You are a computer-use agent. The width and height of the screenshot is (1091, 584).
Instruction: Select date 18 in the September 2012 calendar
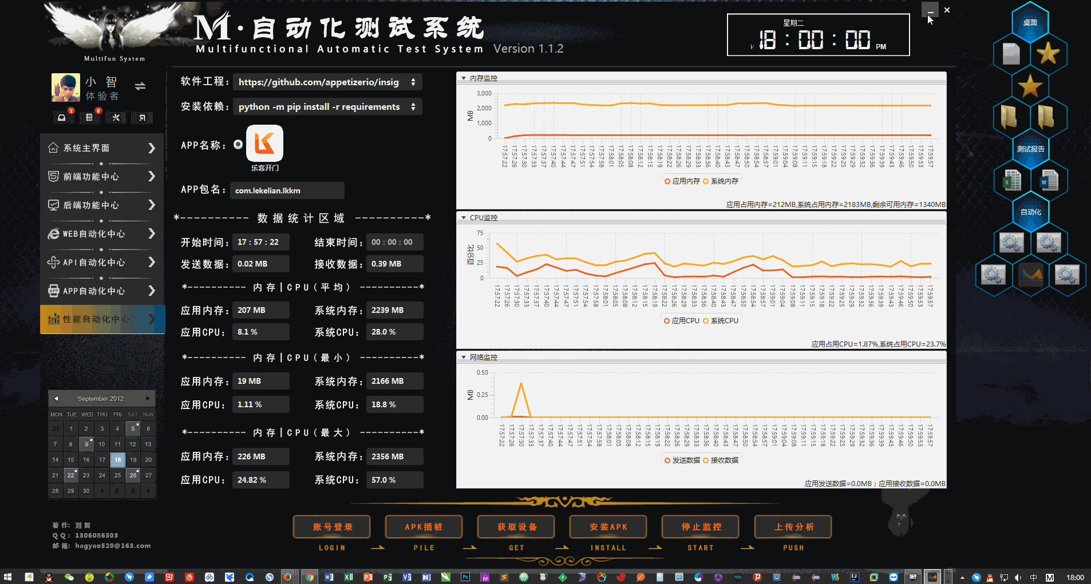[x=117, y=459]
